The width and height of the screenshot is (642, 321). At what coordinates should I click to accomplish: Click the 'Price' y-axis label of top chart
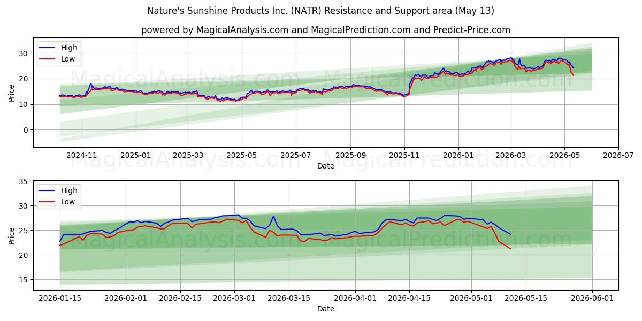pos(11,93)
